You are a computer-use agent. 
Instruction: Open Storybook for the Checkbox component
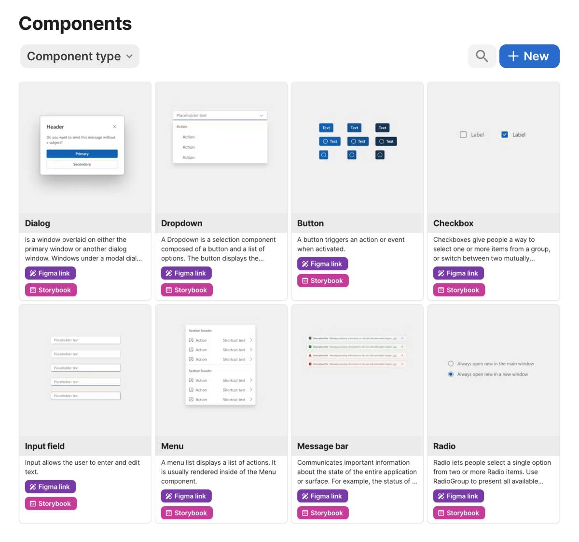point(458,290)
